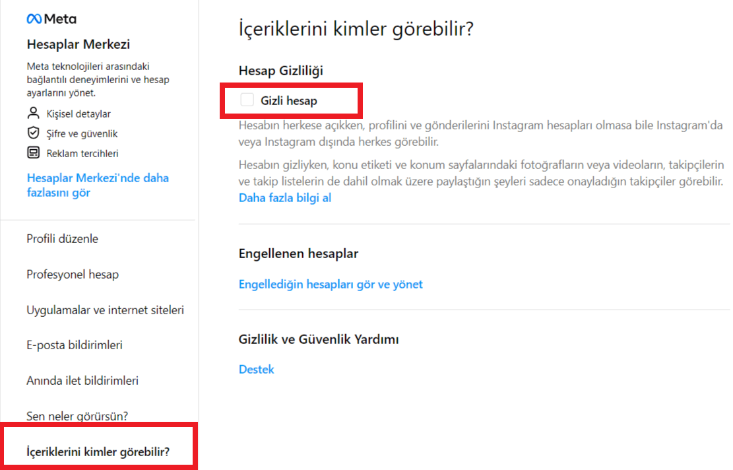This screenshot has height=470, width=733.
Task: Open Anında ilet bildirimleri
Action: pos(82,381)
